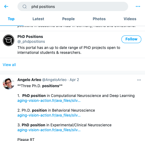Open search options three-dot menu
The image size is (145, 141).
point(138,6)
